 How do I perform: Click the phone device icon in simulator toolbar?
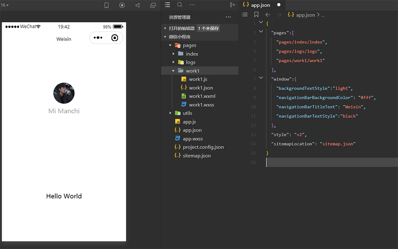(x=107, y=5)
